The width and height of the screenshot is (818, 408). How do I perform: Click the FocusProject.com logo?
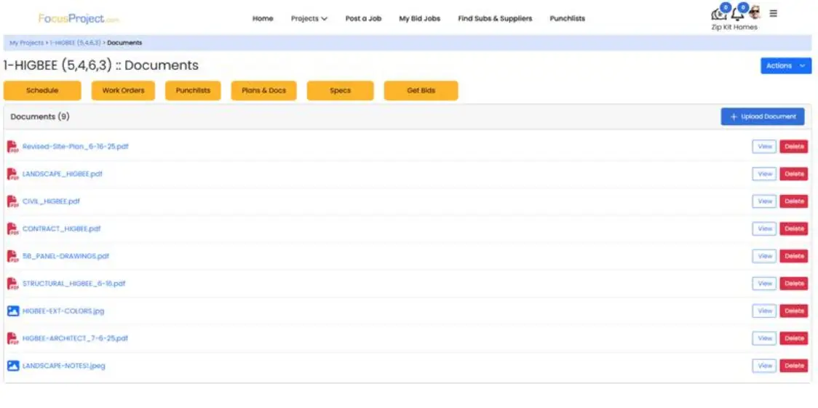pyautogui.click(x=79, y=19)
